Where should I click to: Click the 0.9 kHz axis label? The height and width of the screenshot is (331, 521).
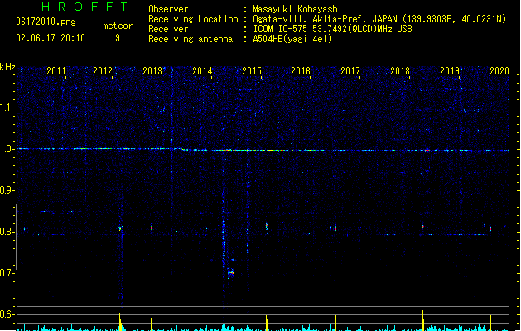point(7,190)
